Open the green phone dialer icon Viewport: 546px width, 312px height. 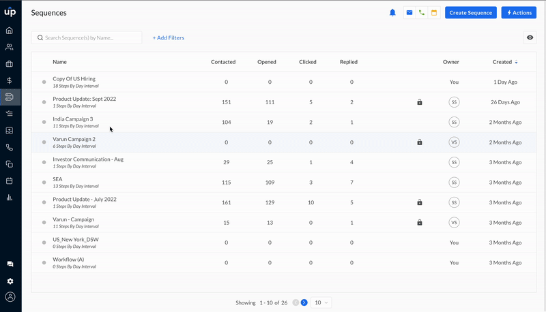[422, 13]
